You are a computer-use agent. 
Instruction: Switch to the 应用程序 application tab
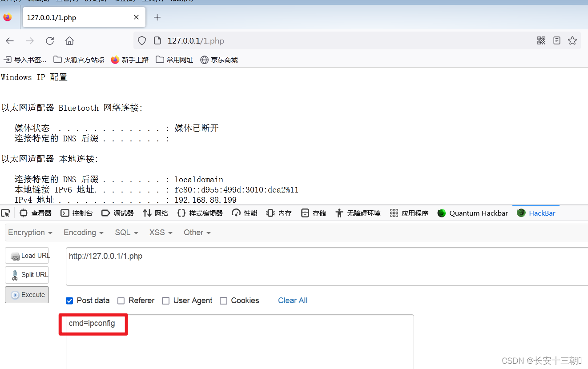[409, 213]
